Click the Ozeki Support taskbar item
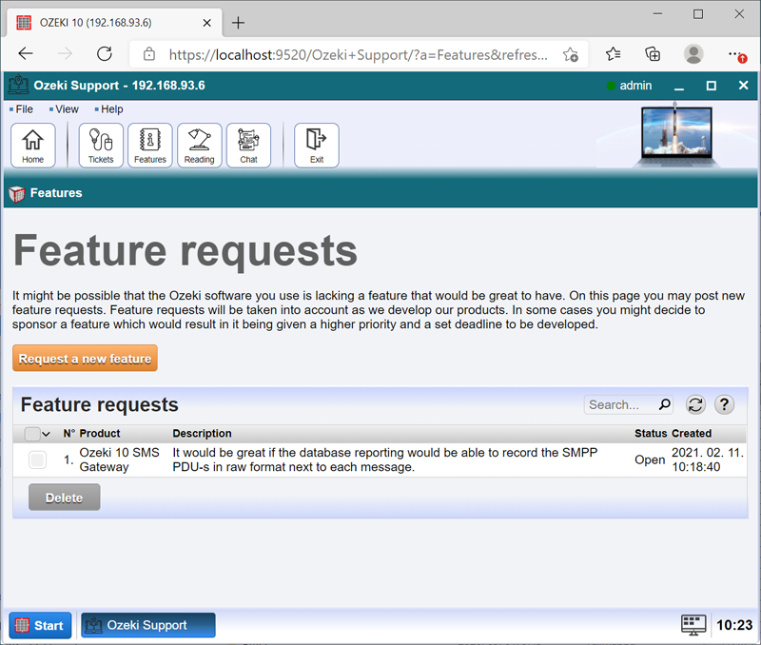761x645 pixels. (147, 625)
